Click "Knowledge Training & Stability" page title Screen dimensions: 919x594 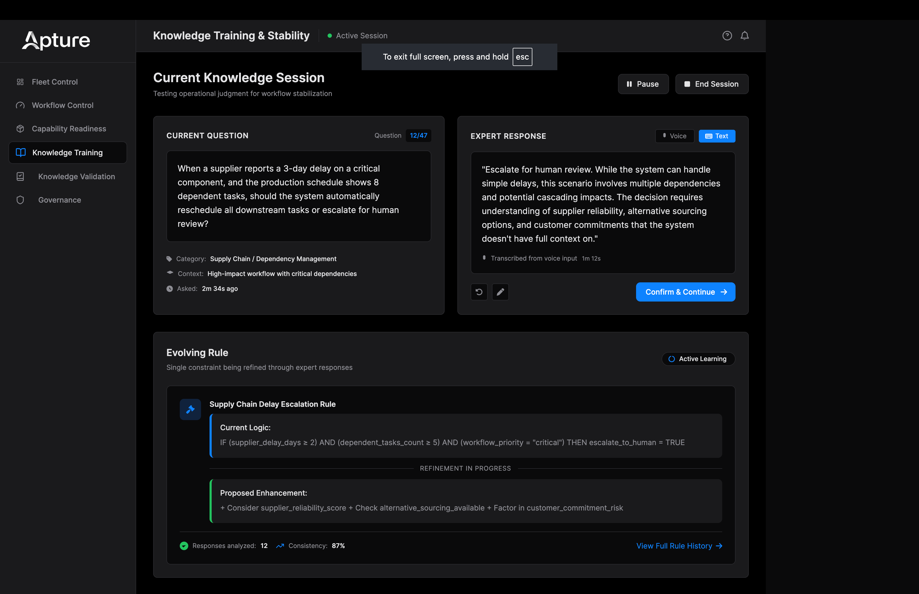pos(231,35)
